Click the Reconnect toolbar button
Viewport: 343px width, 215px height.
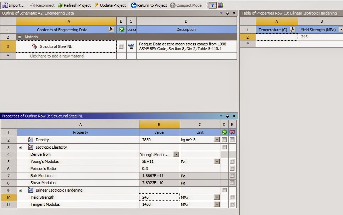(x=42, y=5)
